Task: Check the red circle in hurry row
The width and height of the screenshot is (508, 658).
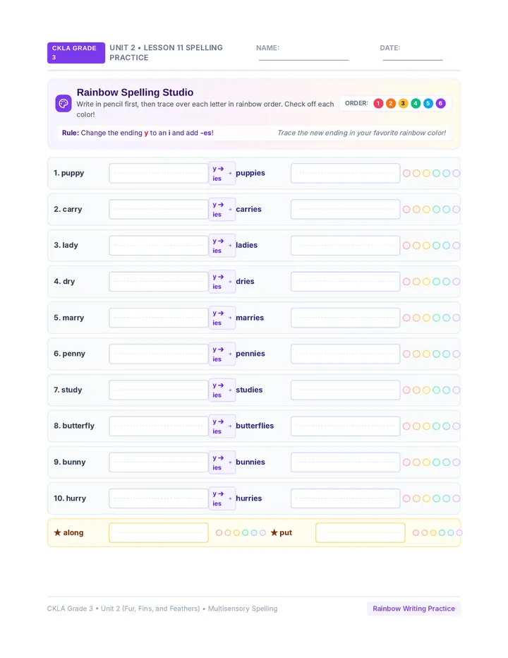Action: click(x=406, y=498)
